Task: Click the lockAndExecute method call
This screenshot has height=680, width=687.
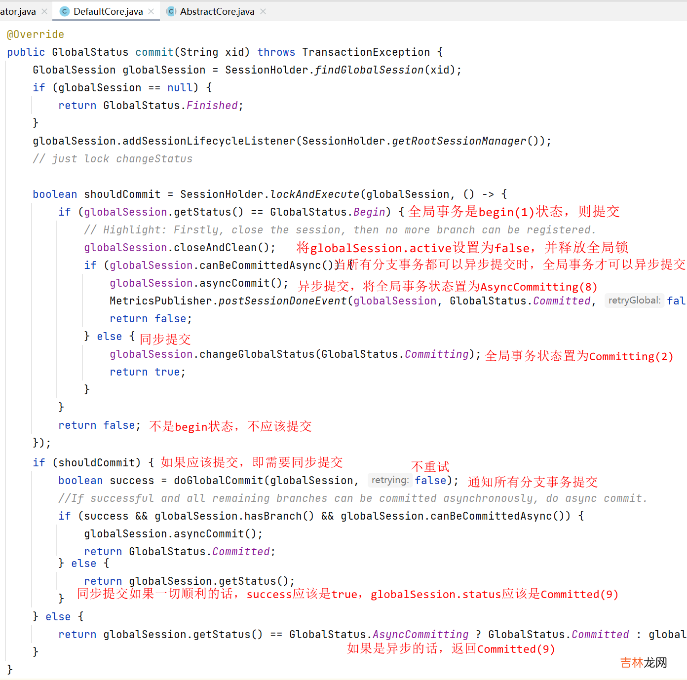Action: pyautogui.click(x=315, y=194)
